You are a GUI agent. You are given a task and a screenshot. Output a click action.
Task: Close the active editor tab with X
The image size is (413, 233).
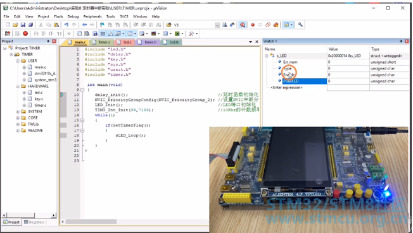[257, 42]
